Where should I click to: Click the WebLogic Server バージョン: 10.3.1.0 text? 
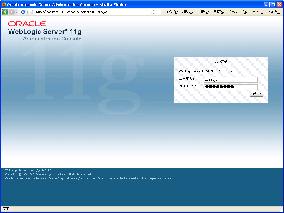coord(28,171)
